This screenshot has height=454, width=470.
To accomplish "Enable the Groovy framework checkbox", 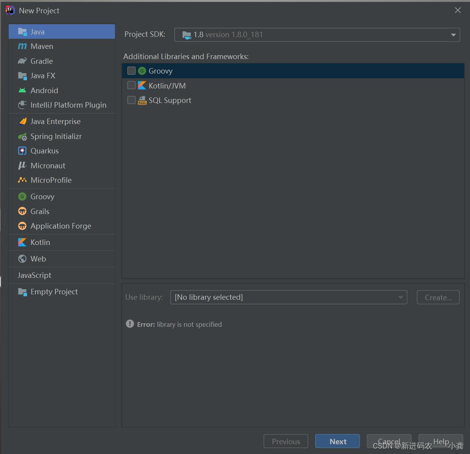I will pos(131,71).
